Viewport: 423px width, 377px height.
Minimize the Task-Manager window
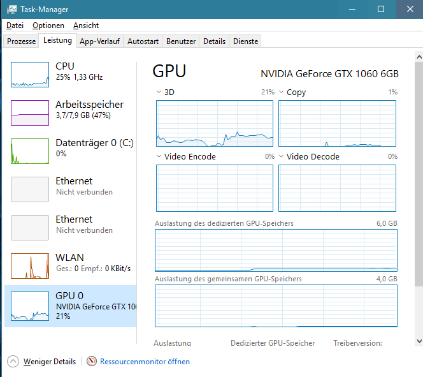[352, 9]
